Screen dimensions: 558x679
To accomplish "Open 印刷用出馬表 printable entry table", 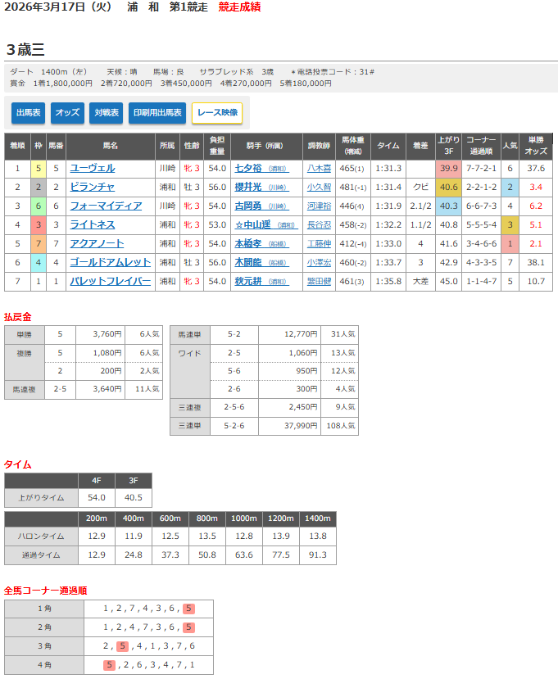I will (157, 113).
